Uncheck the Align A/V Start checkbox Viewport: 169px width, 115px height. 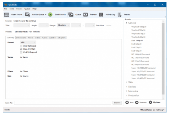pos(21,49)
